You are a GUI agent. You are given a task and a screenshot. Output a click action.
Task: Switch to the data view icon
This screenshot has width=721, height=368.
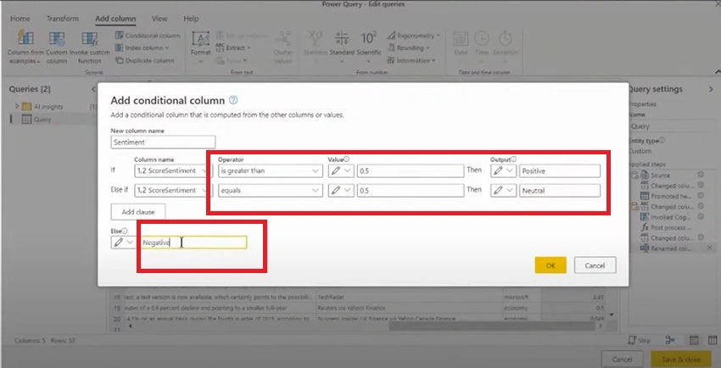[x=694, y=340]
